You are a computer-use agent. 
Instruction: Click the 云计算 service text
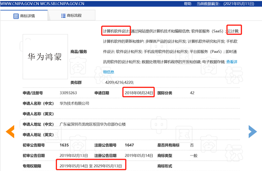[233, 31]
